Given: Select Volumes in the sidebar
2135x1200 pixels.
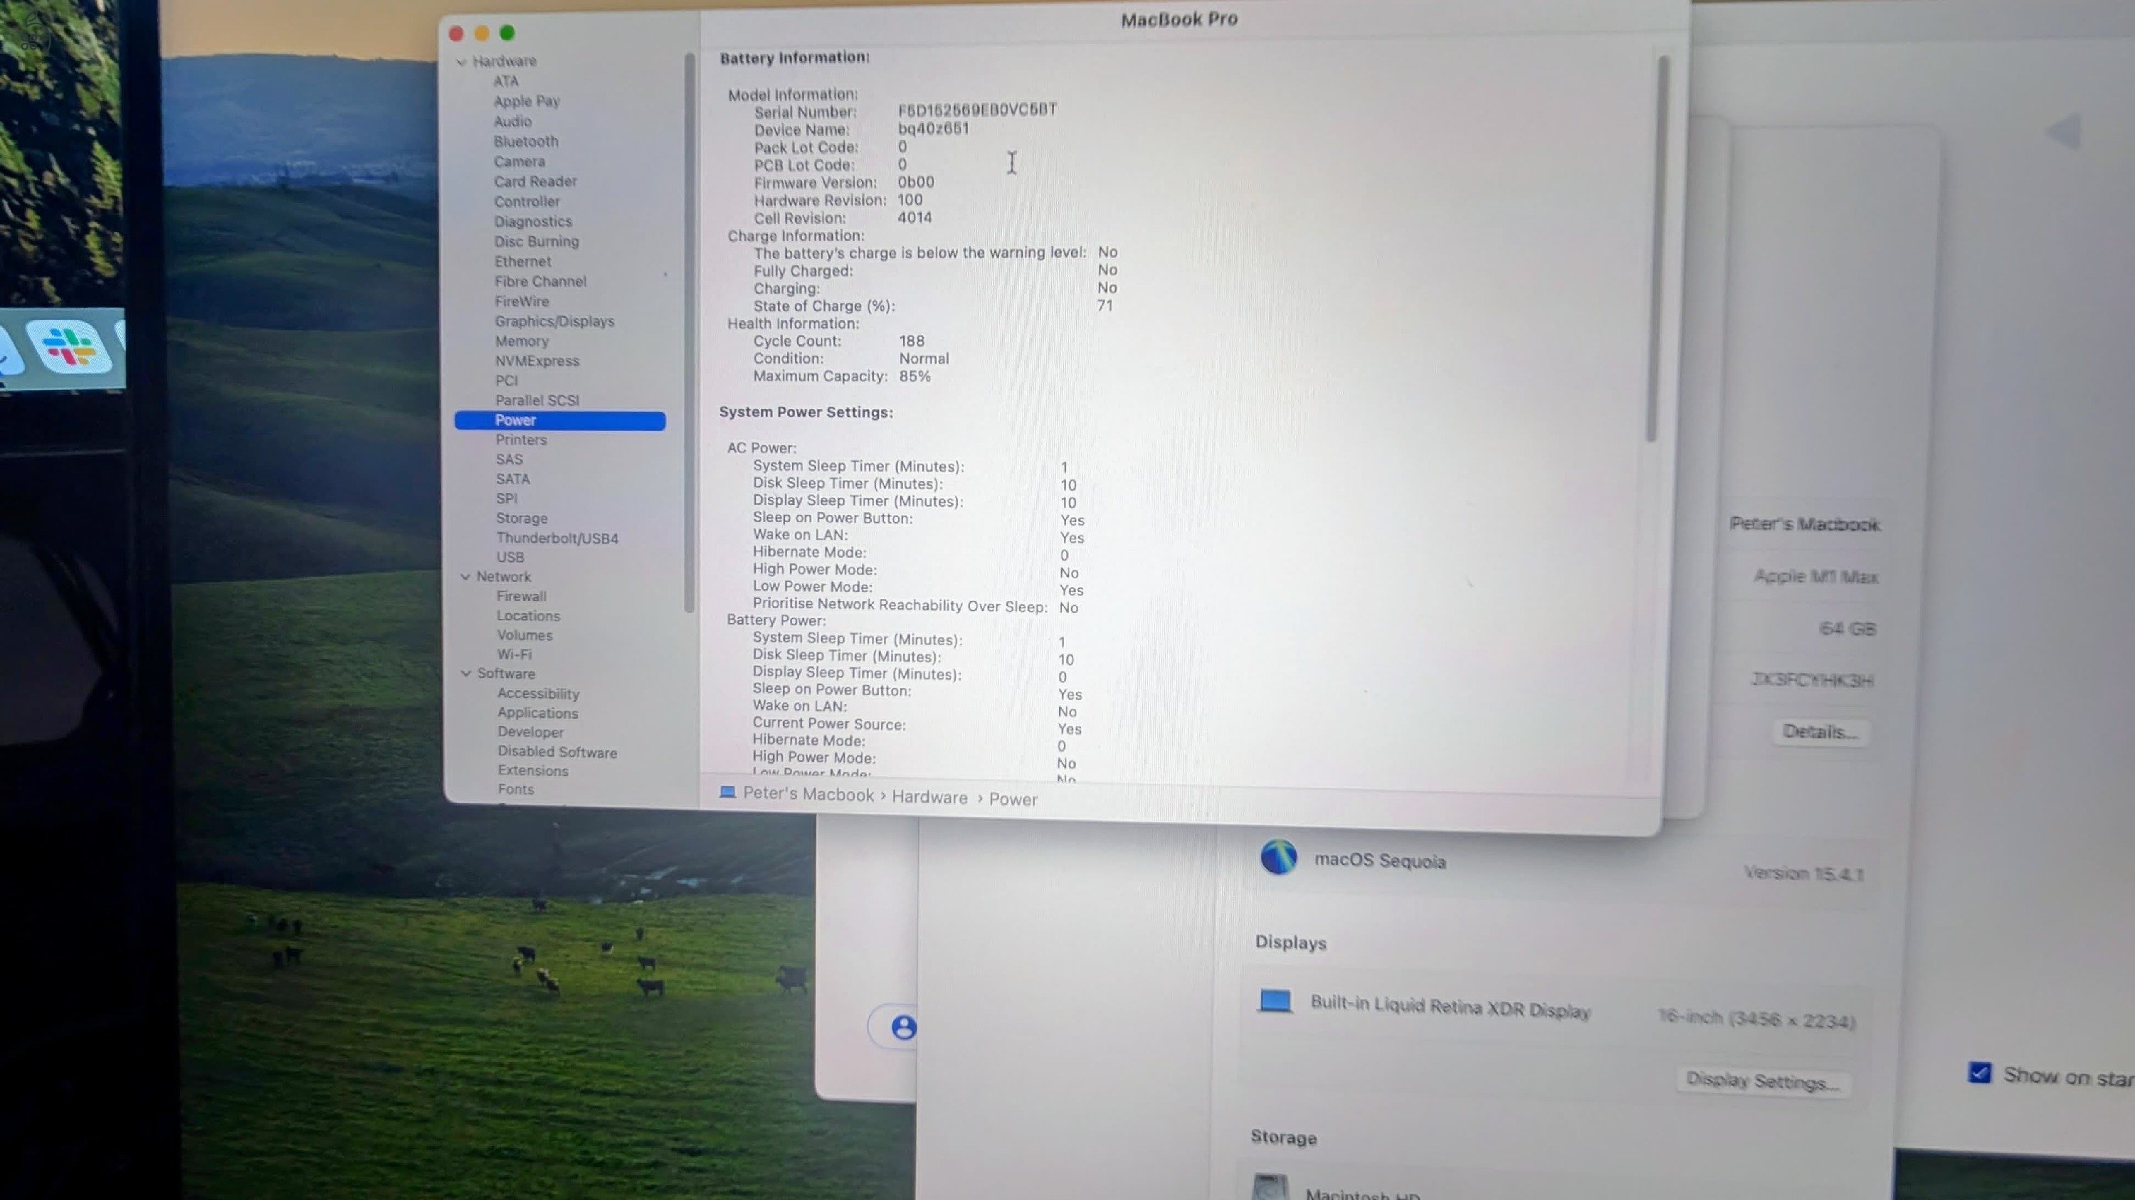Looking at the screenshot, I should click(524, 635).
